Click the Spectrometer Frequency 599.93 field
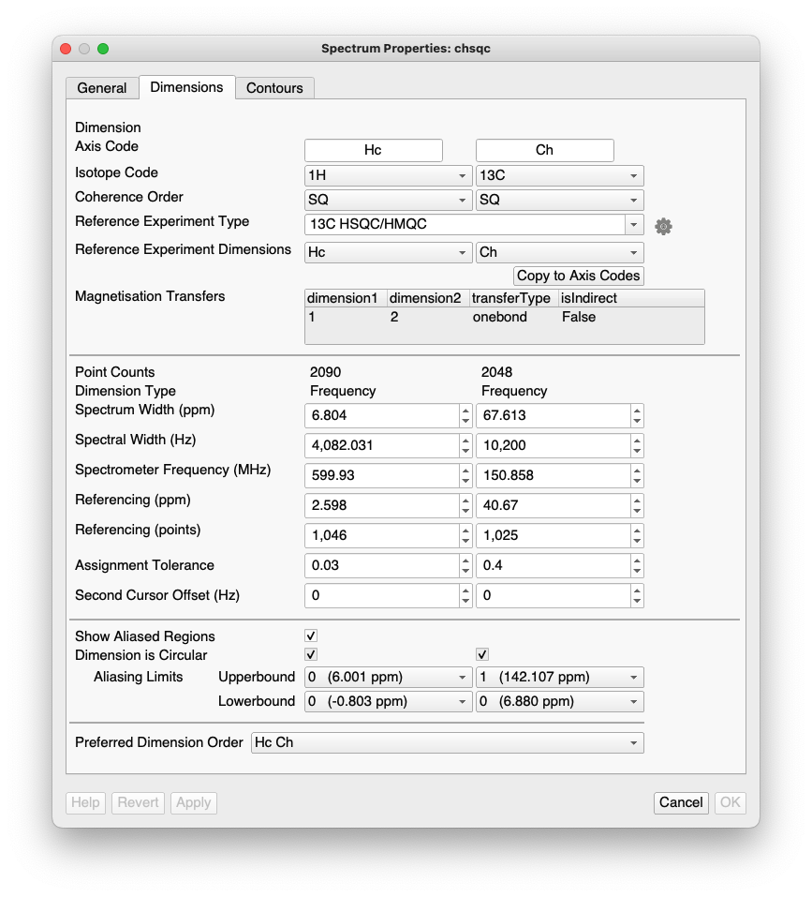Image resolution: width=812 pixels, height=897 pixels. click(x=381, y=475)
